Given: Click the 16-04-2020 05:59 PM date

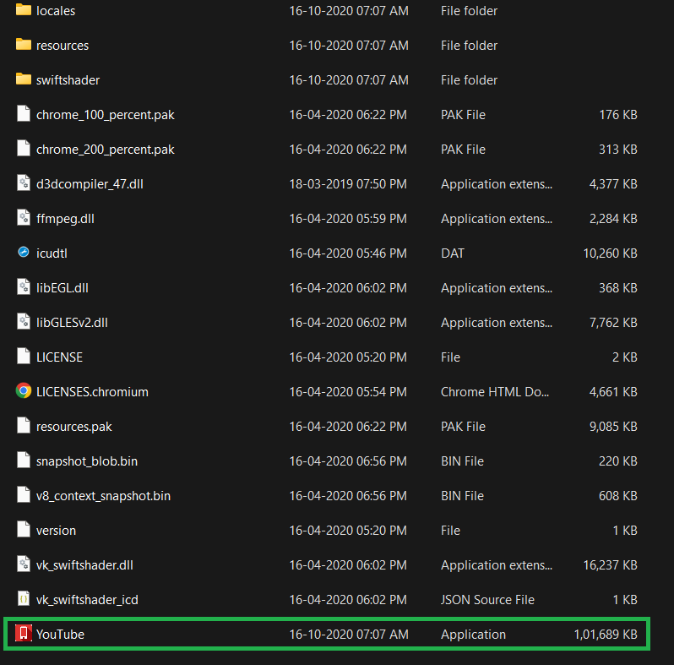Looking at the screenshot, I should pos(348,219).
